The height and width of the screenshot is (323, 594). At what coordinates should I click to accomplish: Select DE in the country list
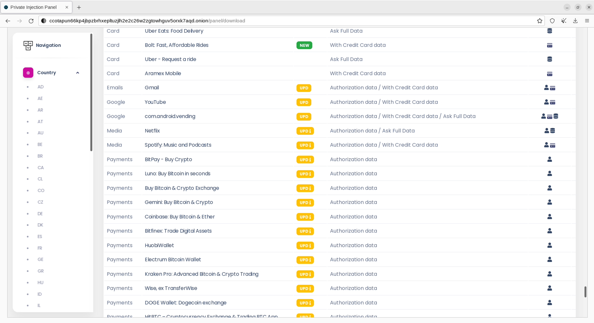(40, 214)
